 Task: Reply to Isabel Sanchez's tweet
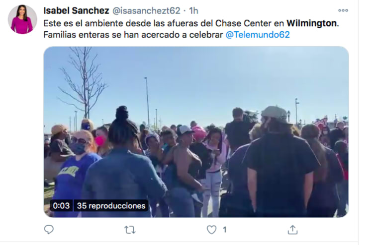pyautogui.click(x=49, y=229)
